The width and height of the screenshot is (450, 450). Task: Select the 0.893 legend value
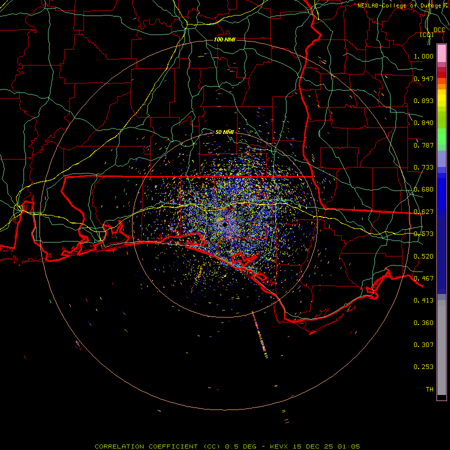click(x=423, y=100)
